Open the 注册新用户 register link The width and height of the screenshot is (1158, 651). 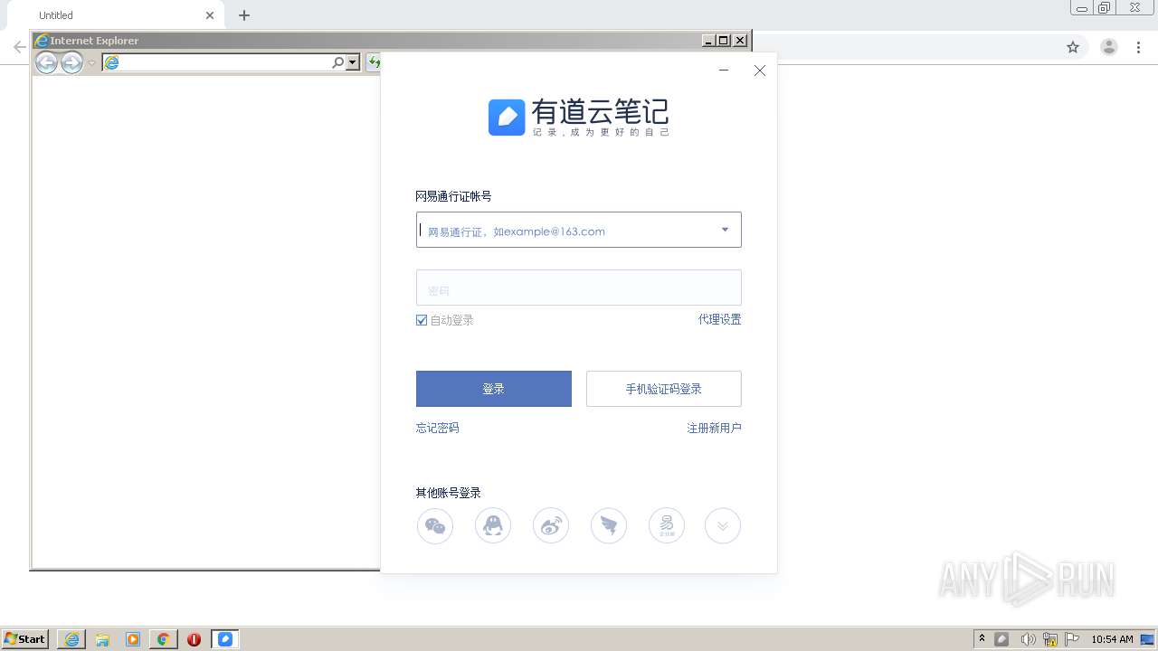pyautogui.click(x=714, y=428)
